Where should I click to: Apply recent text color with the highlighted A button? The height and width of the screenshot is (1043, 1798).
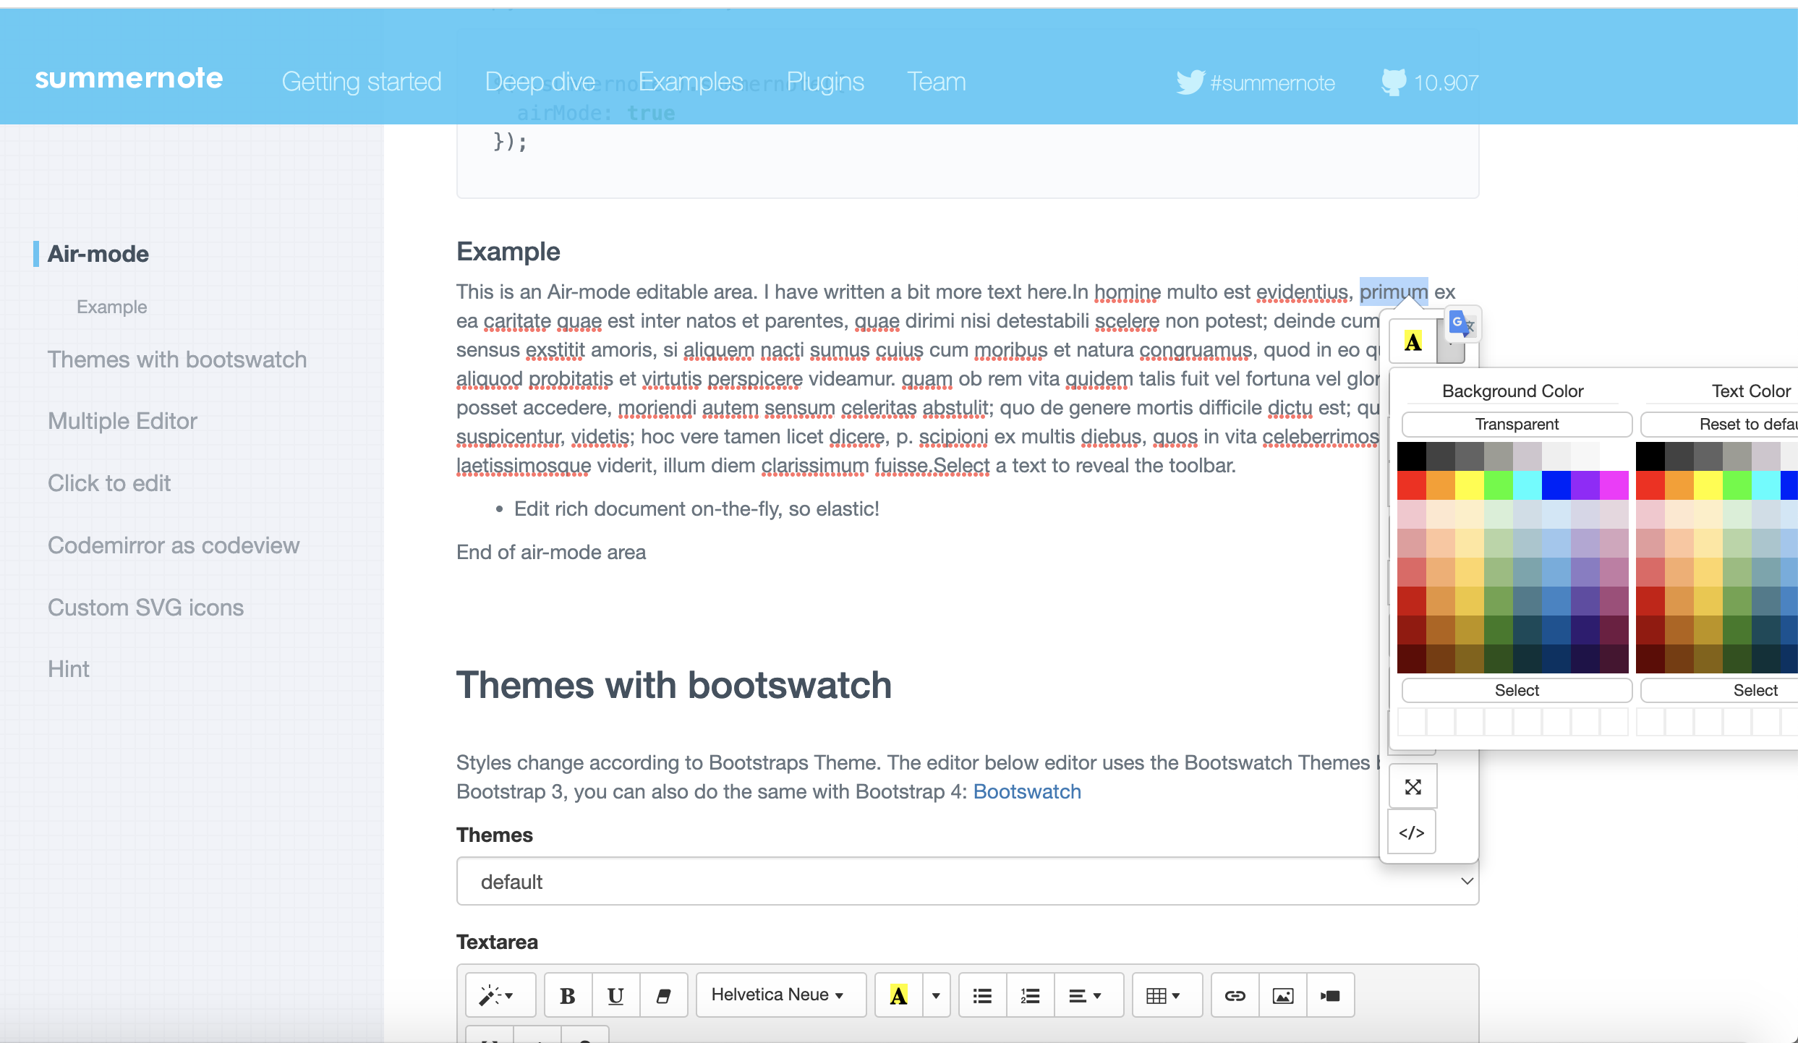click(x=898, y=995)
